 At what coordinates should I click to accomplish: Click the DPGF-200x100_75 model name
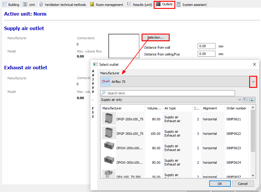(130, 119)
